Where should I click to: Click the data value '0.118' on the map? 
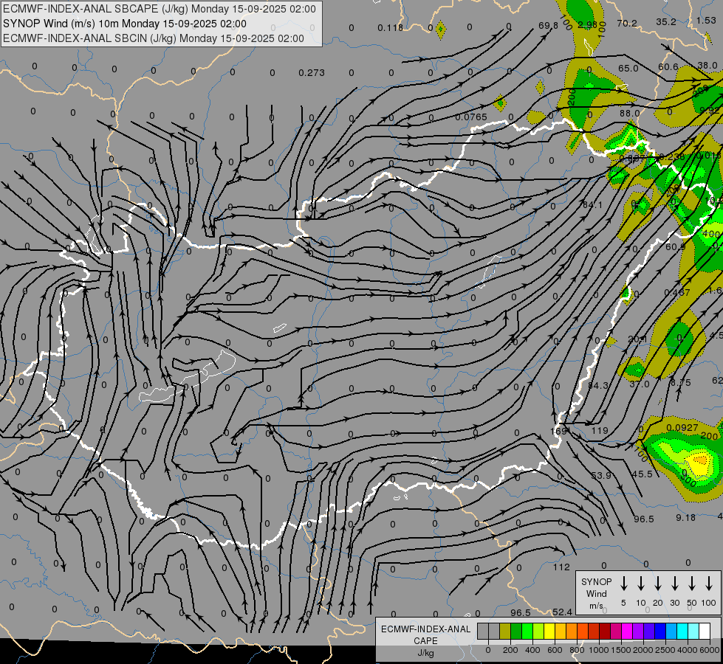(x=390, y=28)
